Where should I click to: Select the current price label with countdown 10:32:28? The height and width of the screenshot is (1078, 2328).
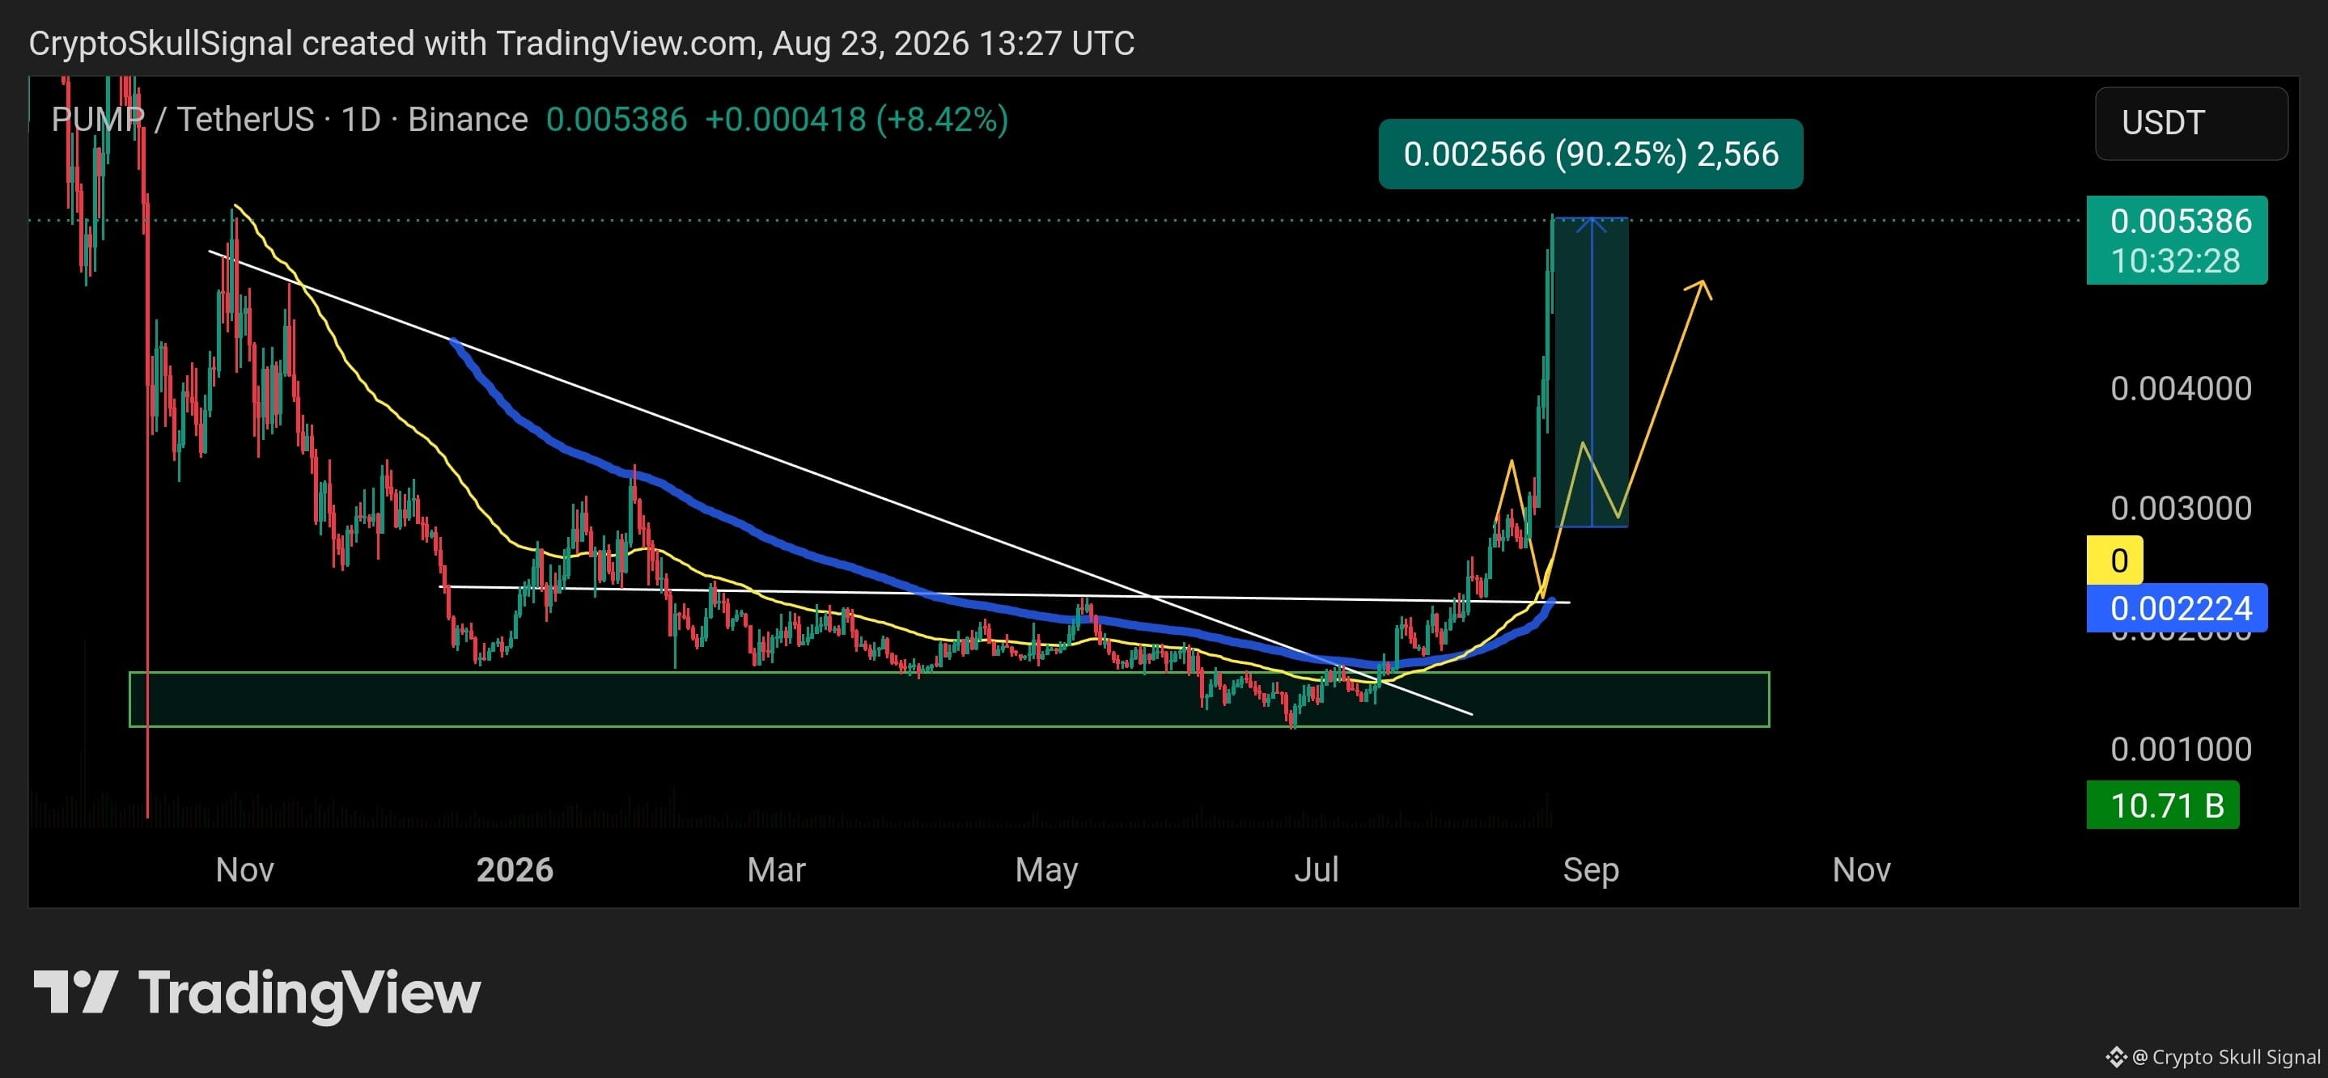[2176, 240]
